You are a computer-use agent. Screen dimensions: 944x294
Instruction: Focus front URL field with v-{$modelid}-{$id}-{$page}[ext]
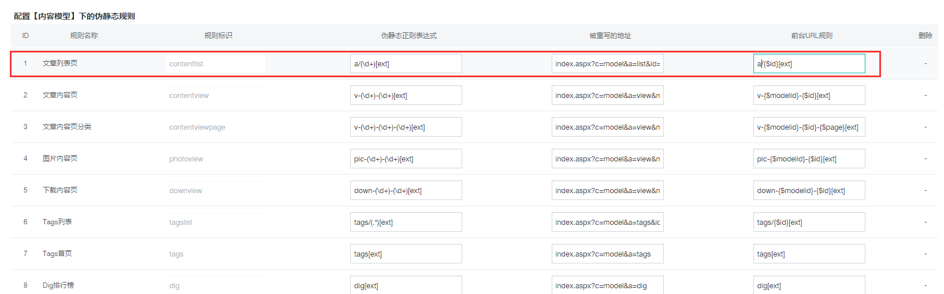[809, 127]
